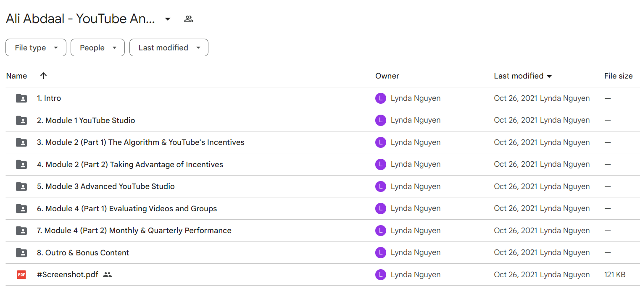The image size is (640, 294).
Task: Click the 121 KB file size value
Action: point(615,275)
